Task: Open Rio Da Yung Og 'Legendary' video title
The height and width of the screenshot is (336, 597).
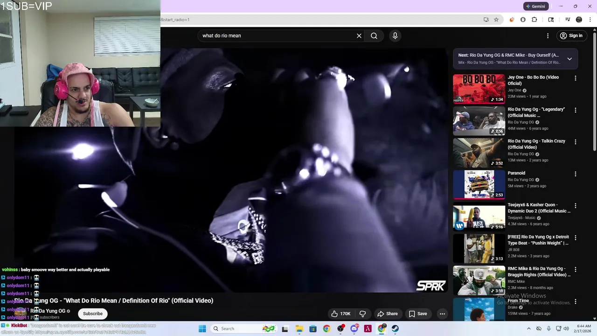Action: (536, 112)
